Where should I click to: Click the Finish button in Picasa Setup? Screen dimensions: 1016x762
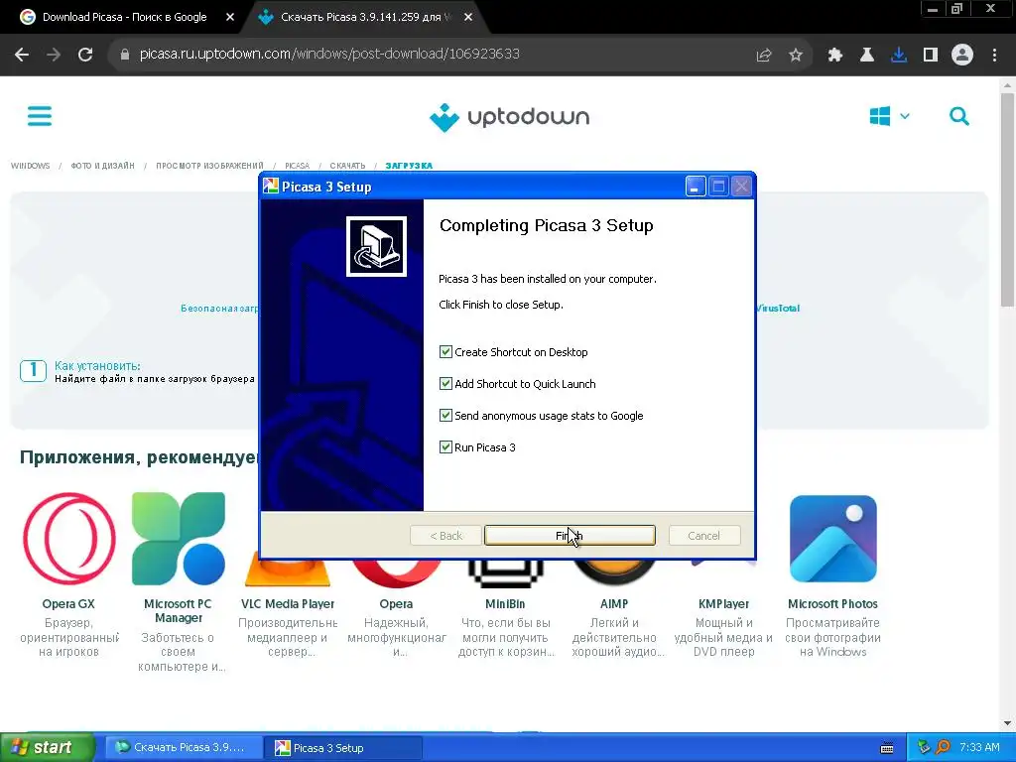570,535
